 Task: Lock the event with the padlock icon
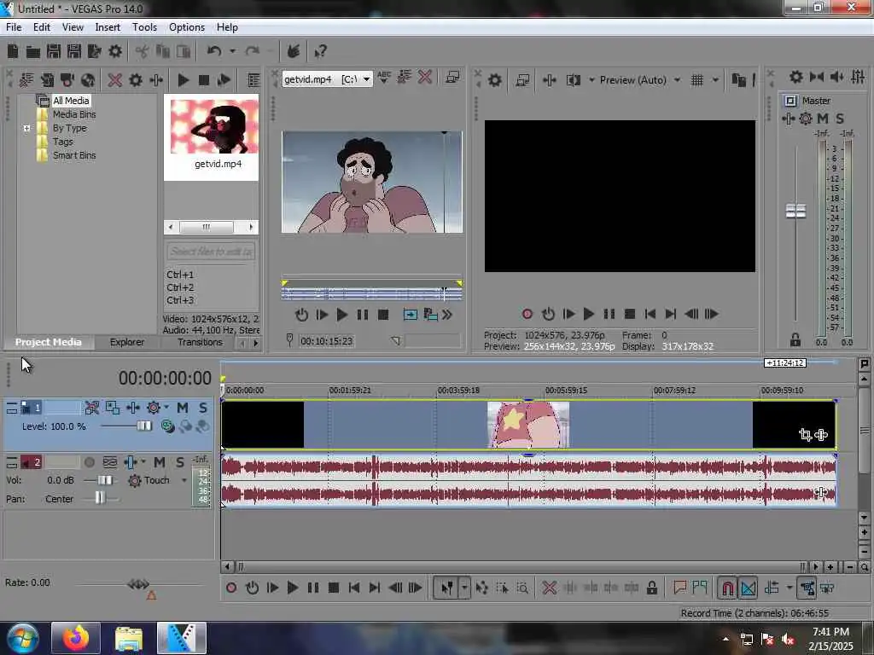point(651,588)
